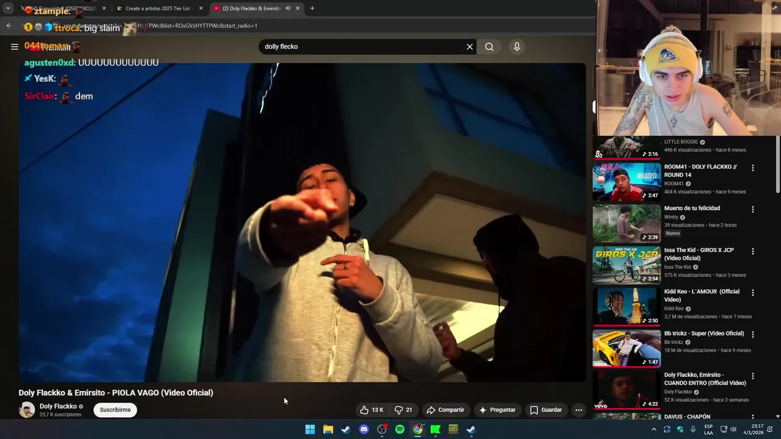Open the DAVUS - CHAPÓN video title
The width and height of the screenshot is (781, 439).
click(687, 416)
